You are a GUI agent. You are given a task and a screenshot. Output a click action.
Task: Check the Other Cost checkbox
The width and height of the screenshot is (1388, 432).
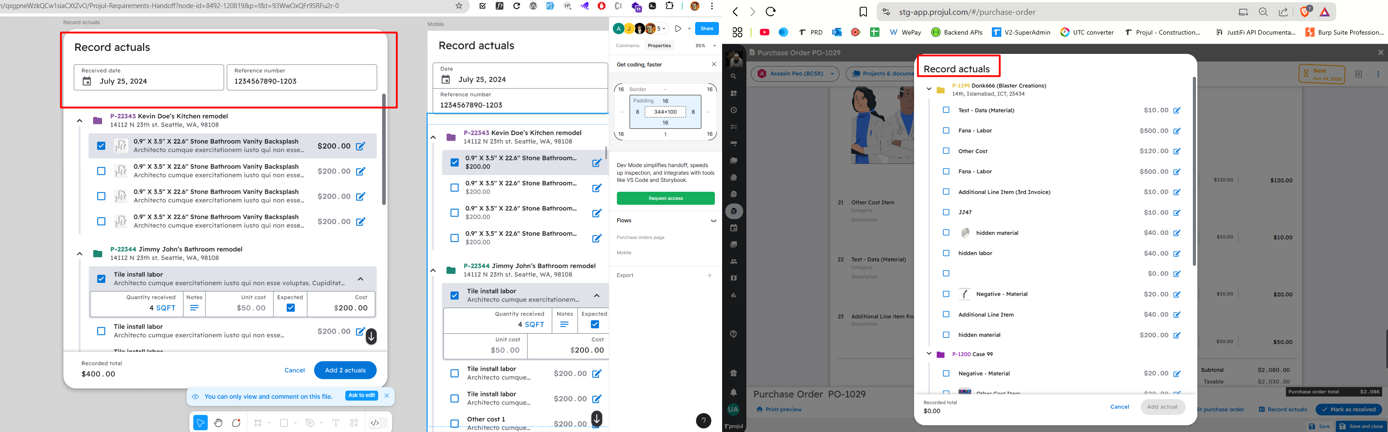click(x=946, y=150)
